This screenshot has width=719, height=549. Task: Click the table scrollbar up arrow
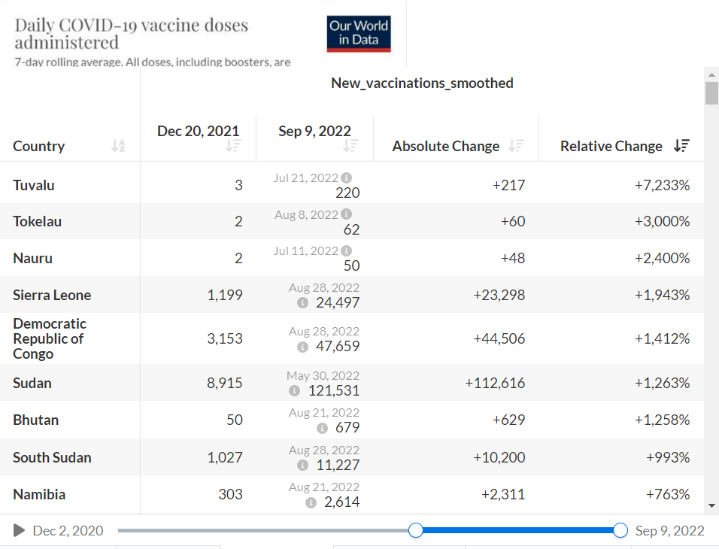point(711,74)
